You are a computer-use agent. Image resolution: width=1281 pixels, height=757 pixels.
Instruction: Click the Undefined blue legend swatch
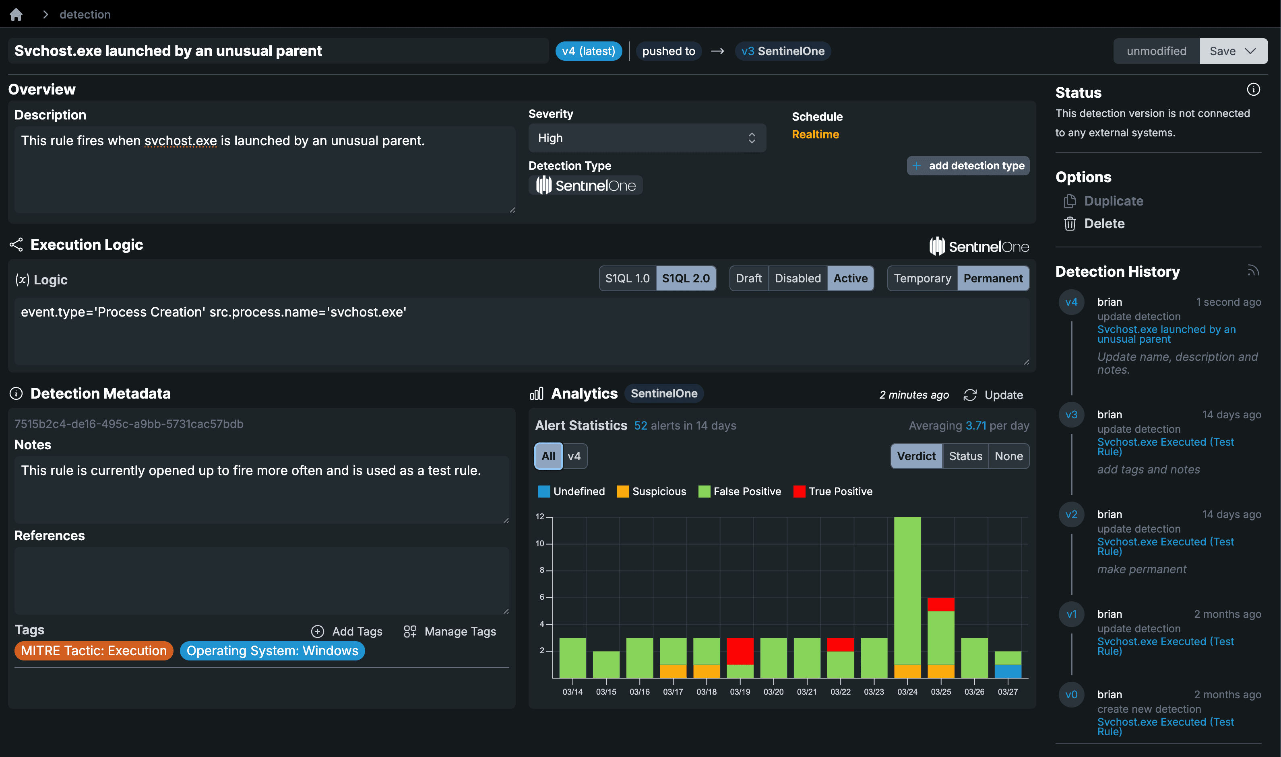tap(544, 492)
